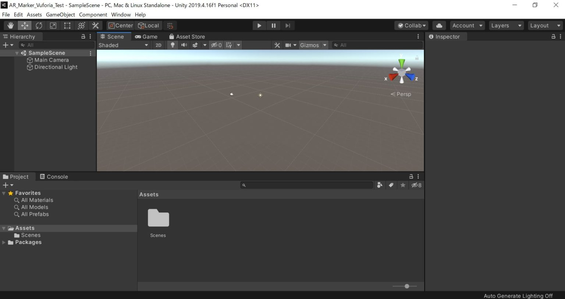The width and height of the screenshot is (565, 299).
Task: Adjust the asset thumbnail size slider
Action: (x=406, y=286)
